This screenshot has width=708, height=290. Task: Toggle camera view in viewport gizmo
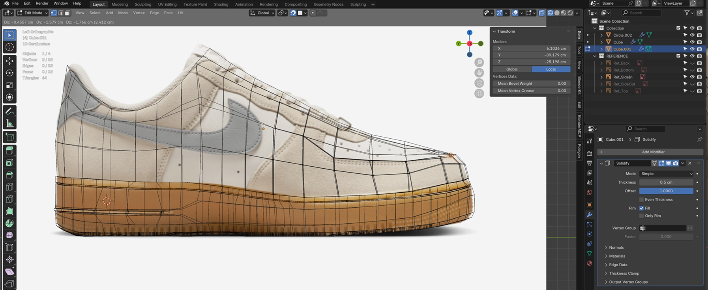479,83
